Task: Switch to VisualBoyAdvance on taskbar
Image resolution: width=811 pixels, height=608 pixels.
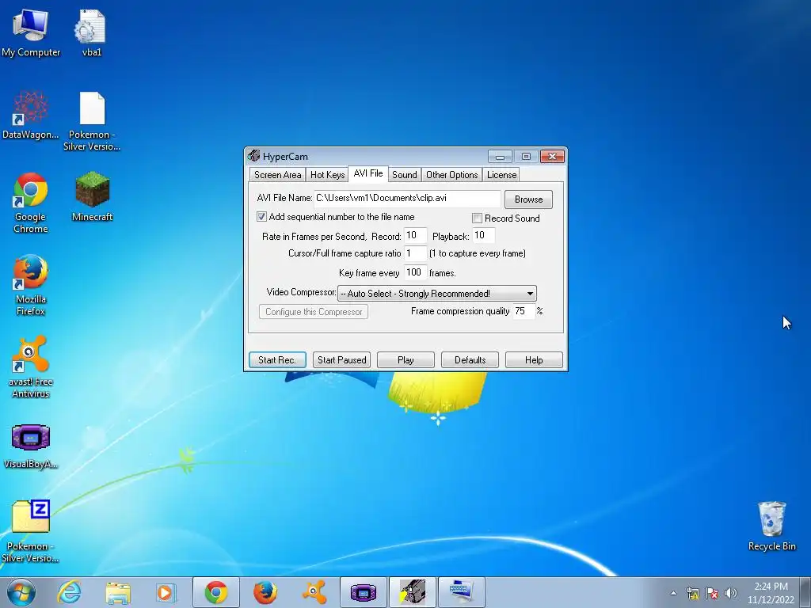Action: 363,592
